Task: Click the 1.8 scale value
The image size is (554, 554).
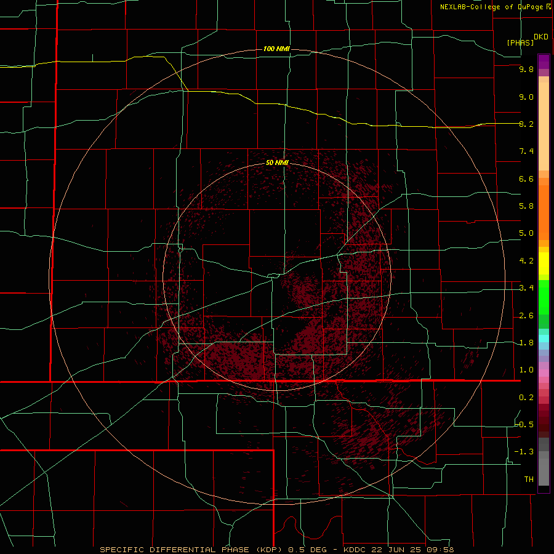Action: (x=526, y=343)
